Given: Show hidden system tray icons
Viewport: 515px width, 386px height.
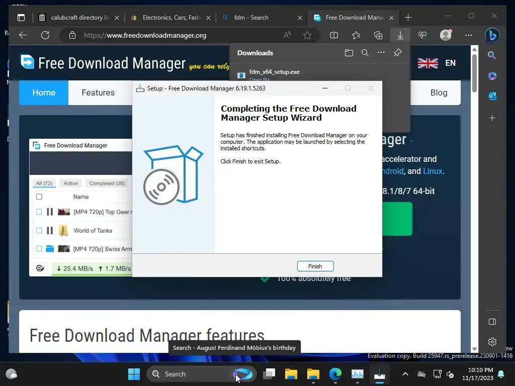Looking at the screenshot, I should pos(405,374).
